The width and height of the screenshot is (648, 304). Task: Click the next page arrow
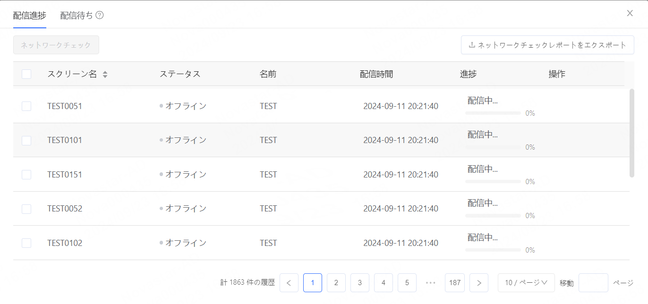coord(479,283)
